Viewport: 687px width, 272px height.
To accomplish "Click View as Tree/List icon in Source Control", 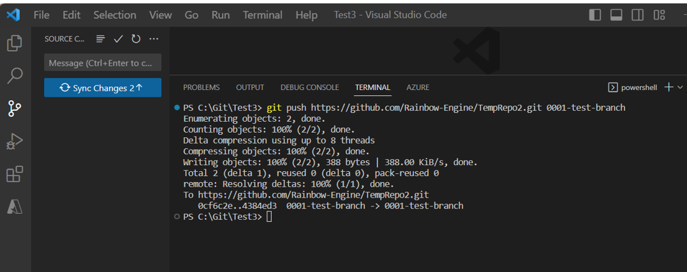I will (x=101, y=39).
